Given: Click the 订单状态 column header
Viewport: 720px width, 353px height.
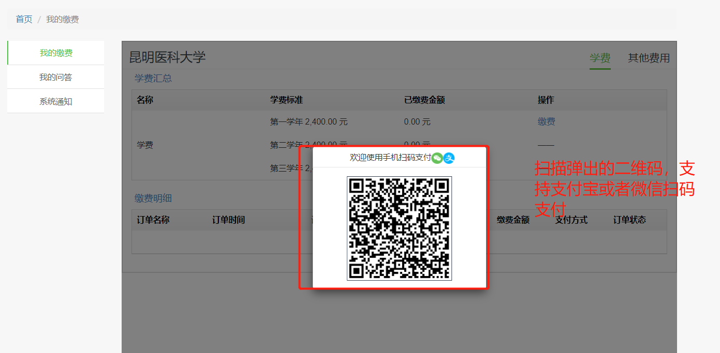Looking at the screenshot, I should [629, 220].
